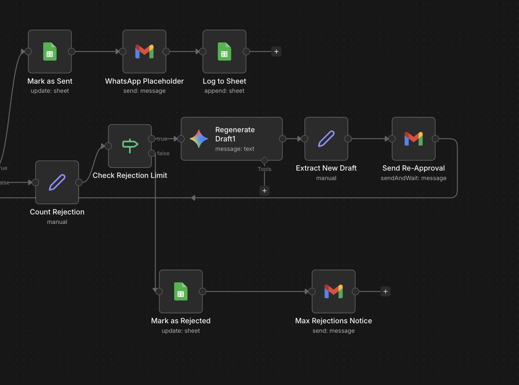
Task: Open the Extract New Draft edit node
Action: click(x=326, y=139)
